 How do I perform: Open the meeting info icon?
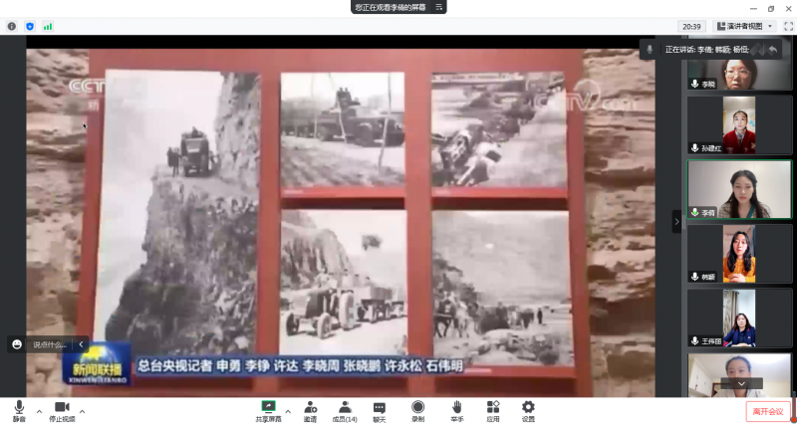coord(12,26)
